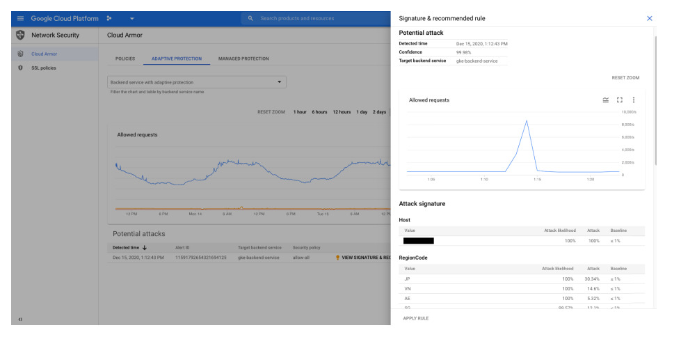Collapse the sidebar with bottom arrow icon
Screen dimensions: 681x337
point(20,320)
